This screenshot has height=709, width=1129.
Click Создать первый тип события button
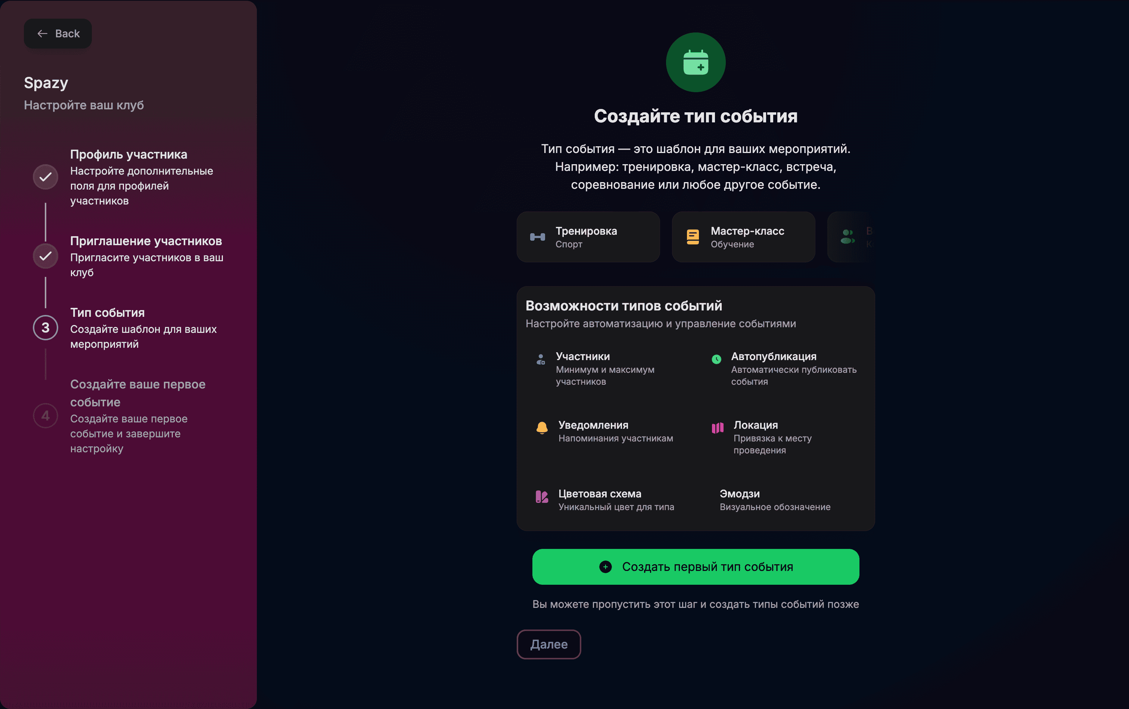pos(695,566)
